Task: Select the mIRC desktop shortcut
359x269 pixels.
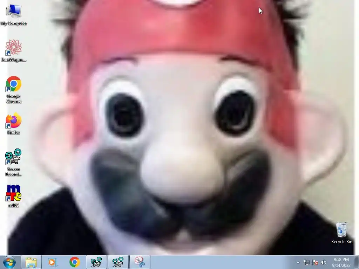Action: coord(14,196)
